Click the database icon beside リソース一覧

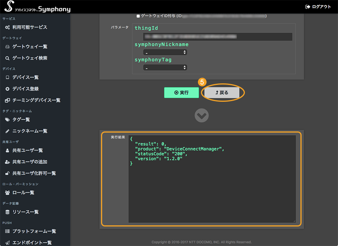tap(8, 212)
